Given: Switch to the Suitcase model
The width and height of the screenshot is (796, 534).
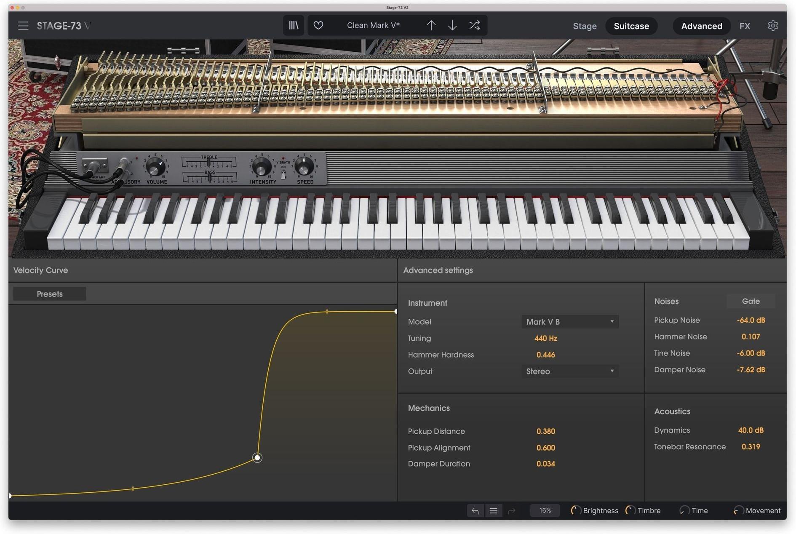Looking at the screenshot, I should [631, 26].
